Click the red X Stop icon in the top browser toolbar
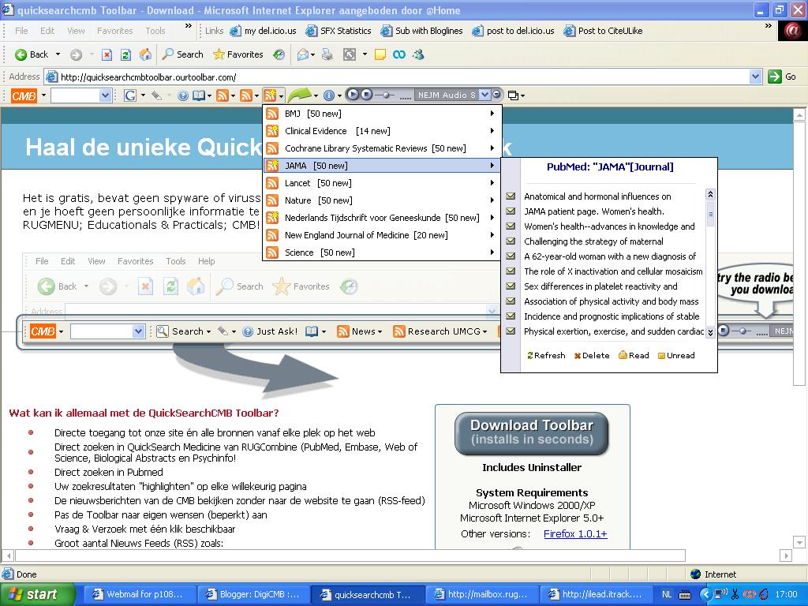Screen dimensions: 808x606 coord(107,54)
